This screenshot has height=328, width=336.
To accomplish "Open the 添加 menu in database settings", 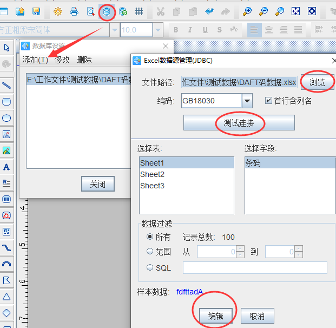I will click(35, 60).
